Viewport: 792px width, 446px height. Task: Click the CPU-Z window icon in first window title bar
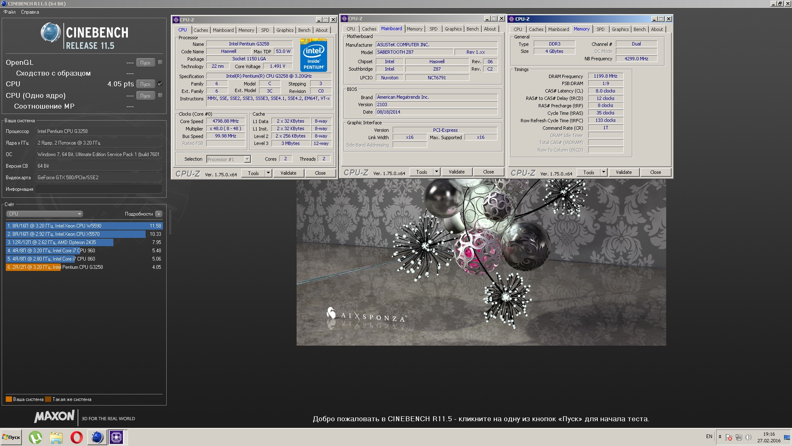tap(176, 20)
